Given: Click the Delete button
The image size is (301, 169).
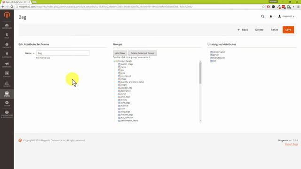Looking at the screenshot, I should click(x=259, y=30).
